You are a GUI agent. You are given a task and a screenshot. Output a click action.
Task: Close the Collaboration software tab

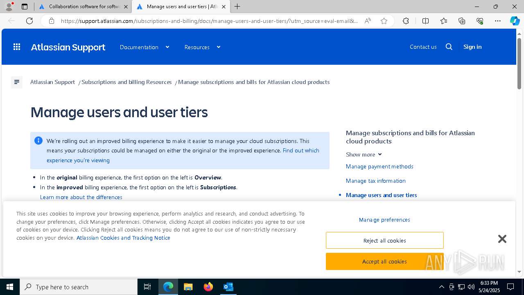click(x=126, y=7)
